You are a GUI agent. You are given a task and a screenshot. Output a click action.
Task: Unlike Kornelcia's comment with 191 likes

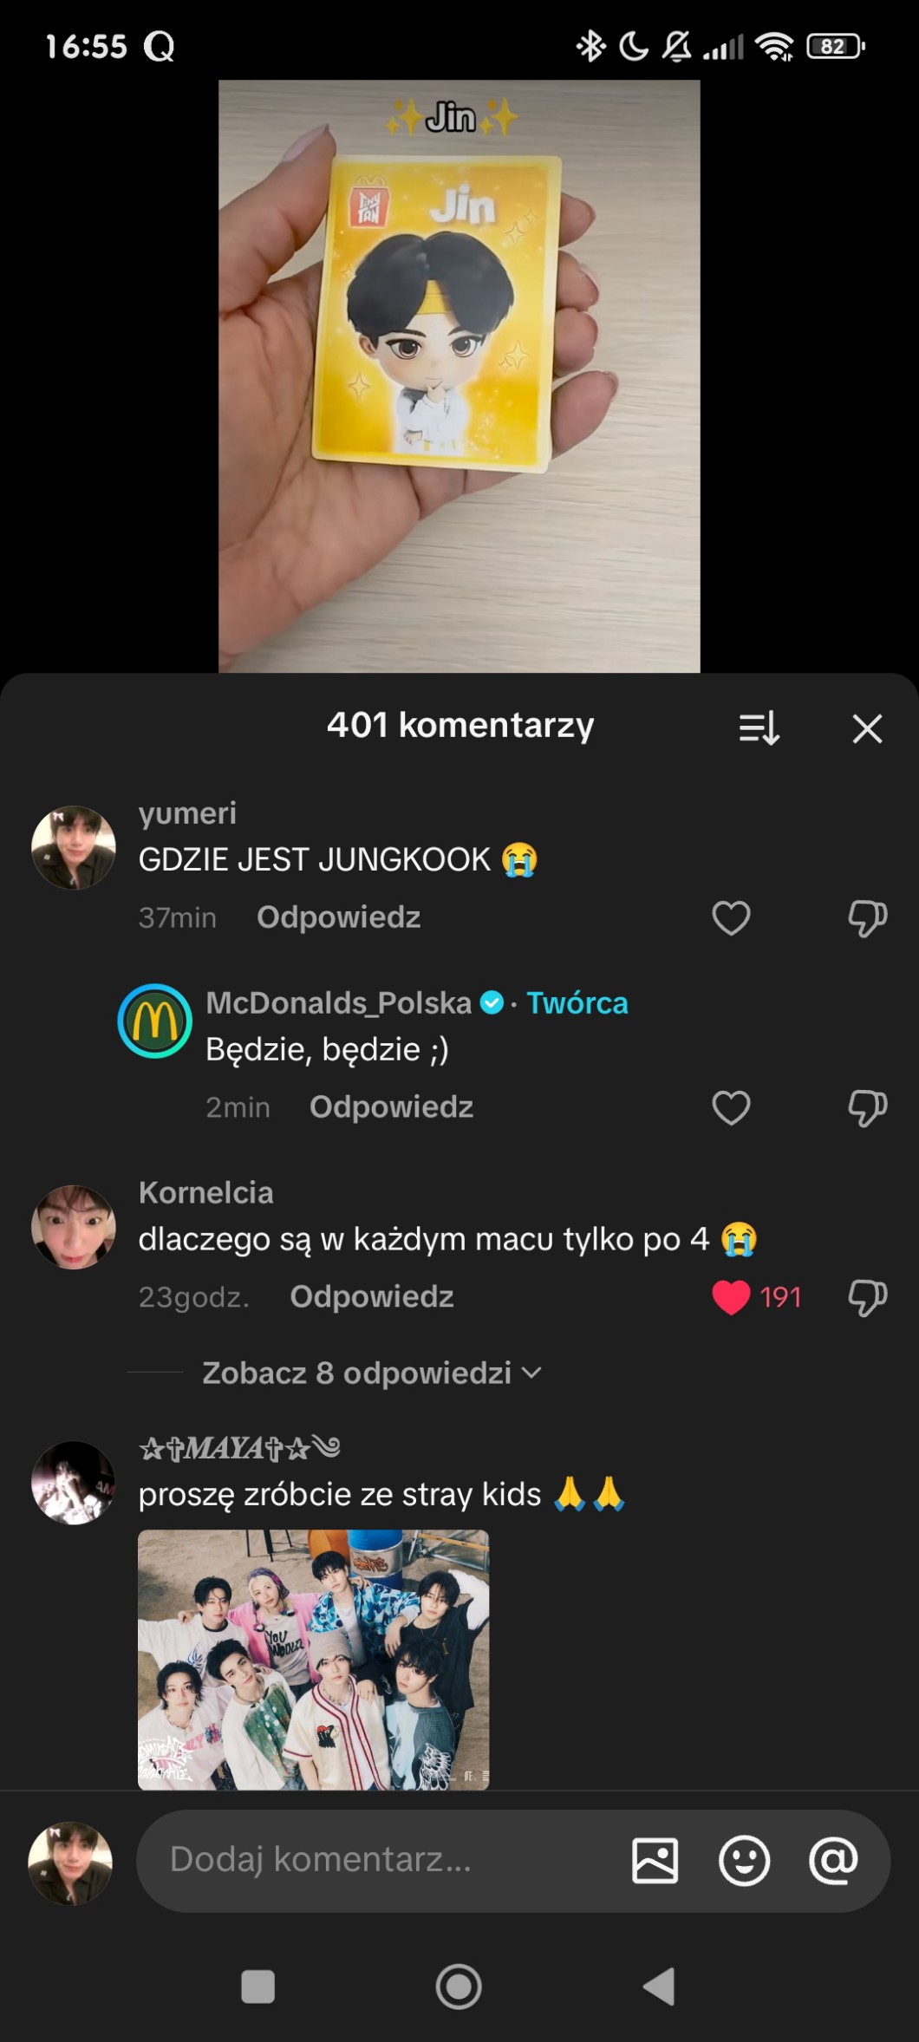(x=731, y=1298)
